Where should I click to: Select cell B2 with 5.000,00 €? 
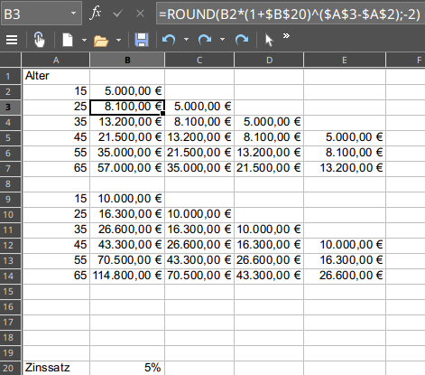pos(127,91)
